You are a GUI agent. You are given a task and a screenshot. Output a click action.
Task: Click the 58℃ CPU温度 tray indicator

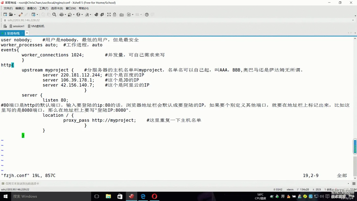point(260,196)
